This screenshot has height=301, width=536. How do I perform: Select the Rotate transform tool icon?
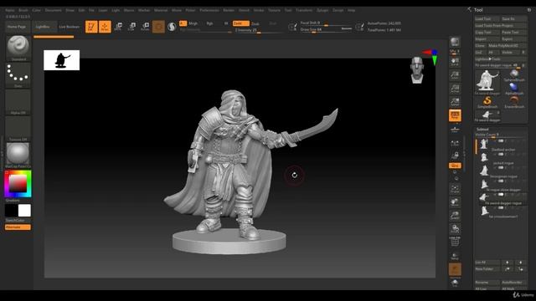(145, 26)
